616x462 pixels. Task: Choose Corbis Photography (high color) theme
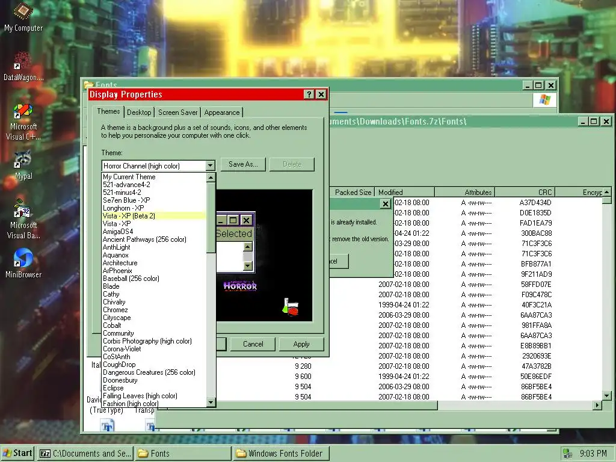(153, 341)
